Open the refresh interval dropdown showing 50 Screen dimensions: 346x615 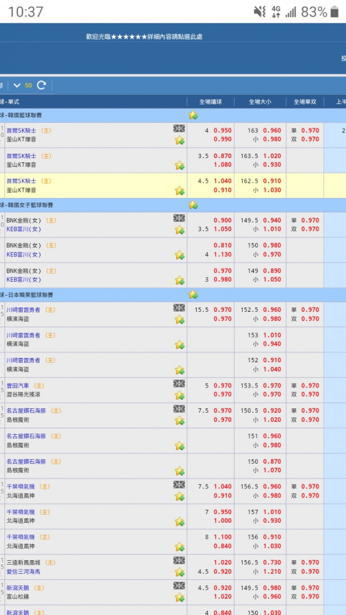[x=22, y=85]
